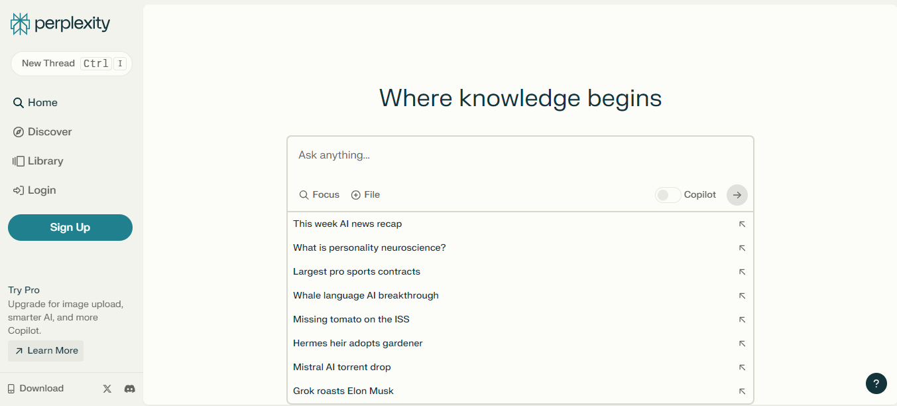Click the Learn More button

pyautogui.click(x=46, y=351)
